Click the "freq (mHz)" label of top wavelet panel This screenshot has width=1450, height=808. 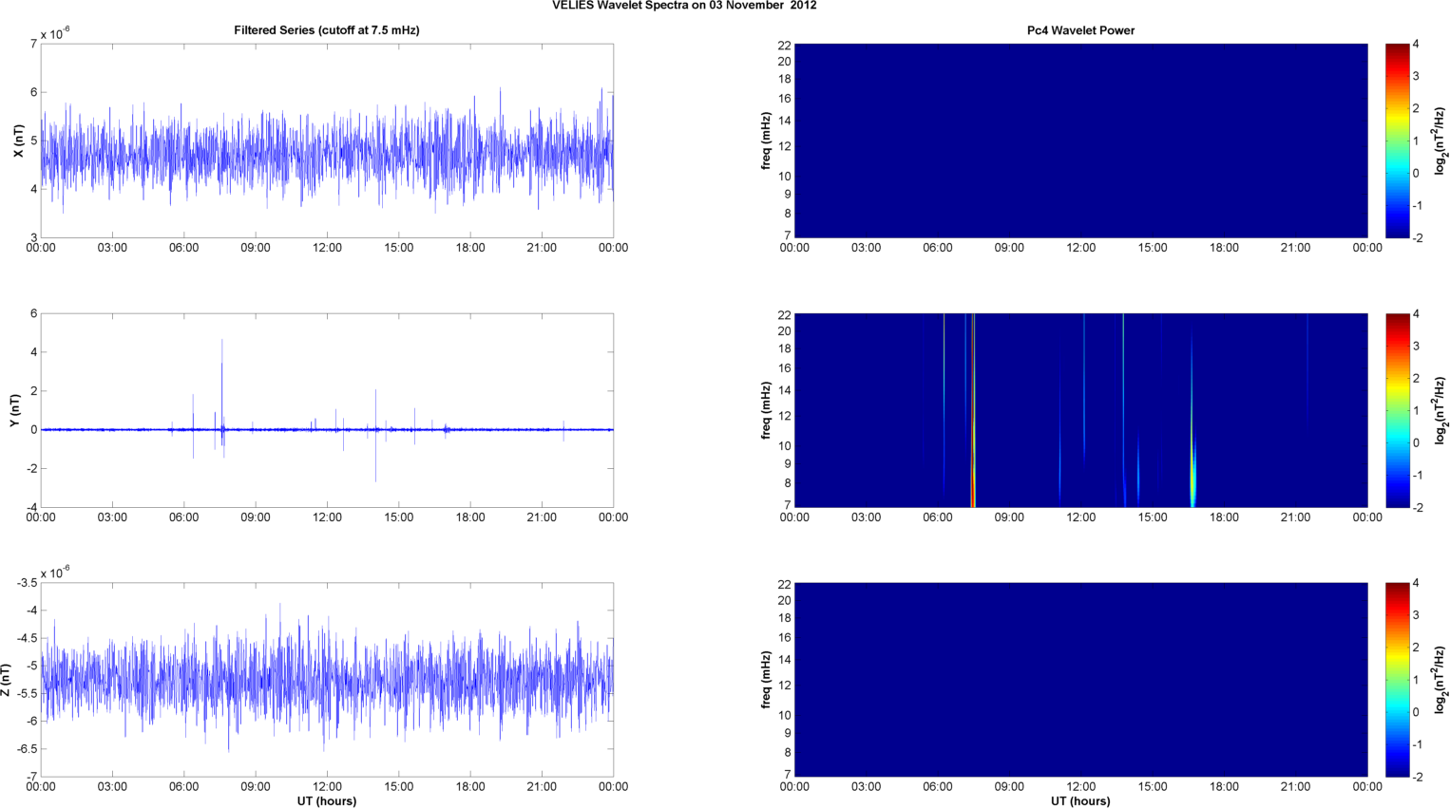click(766, 141)
